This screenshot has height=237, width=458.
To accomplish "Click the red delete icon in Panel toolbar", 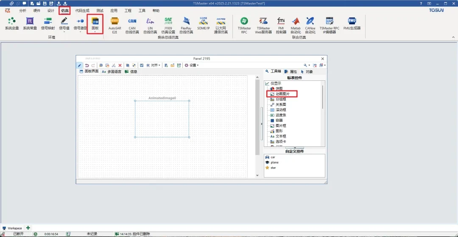I will coord(120,65).
